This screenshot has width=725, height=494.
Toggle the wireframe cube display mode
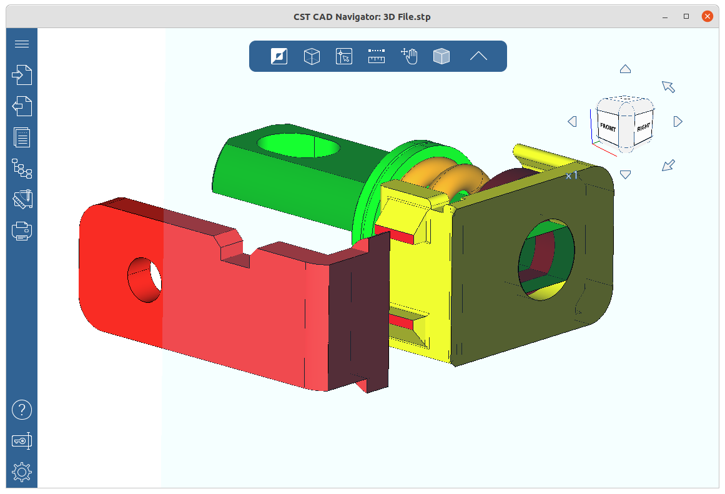point(312,56)
